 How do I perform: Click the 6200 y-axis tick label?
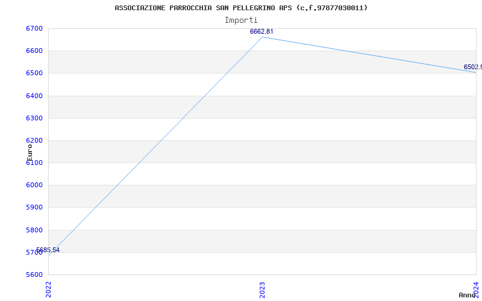coord(34,141)
